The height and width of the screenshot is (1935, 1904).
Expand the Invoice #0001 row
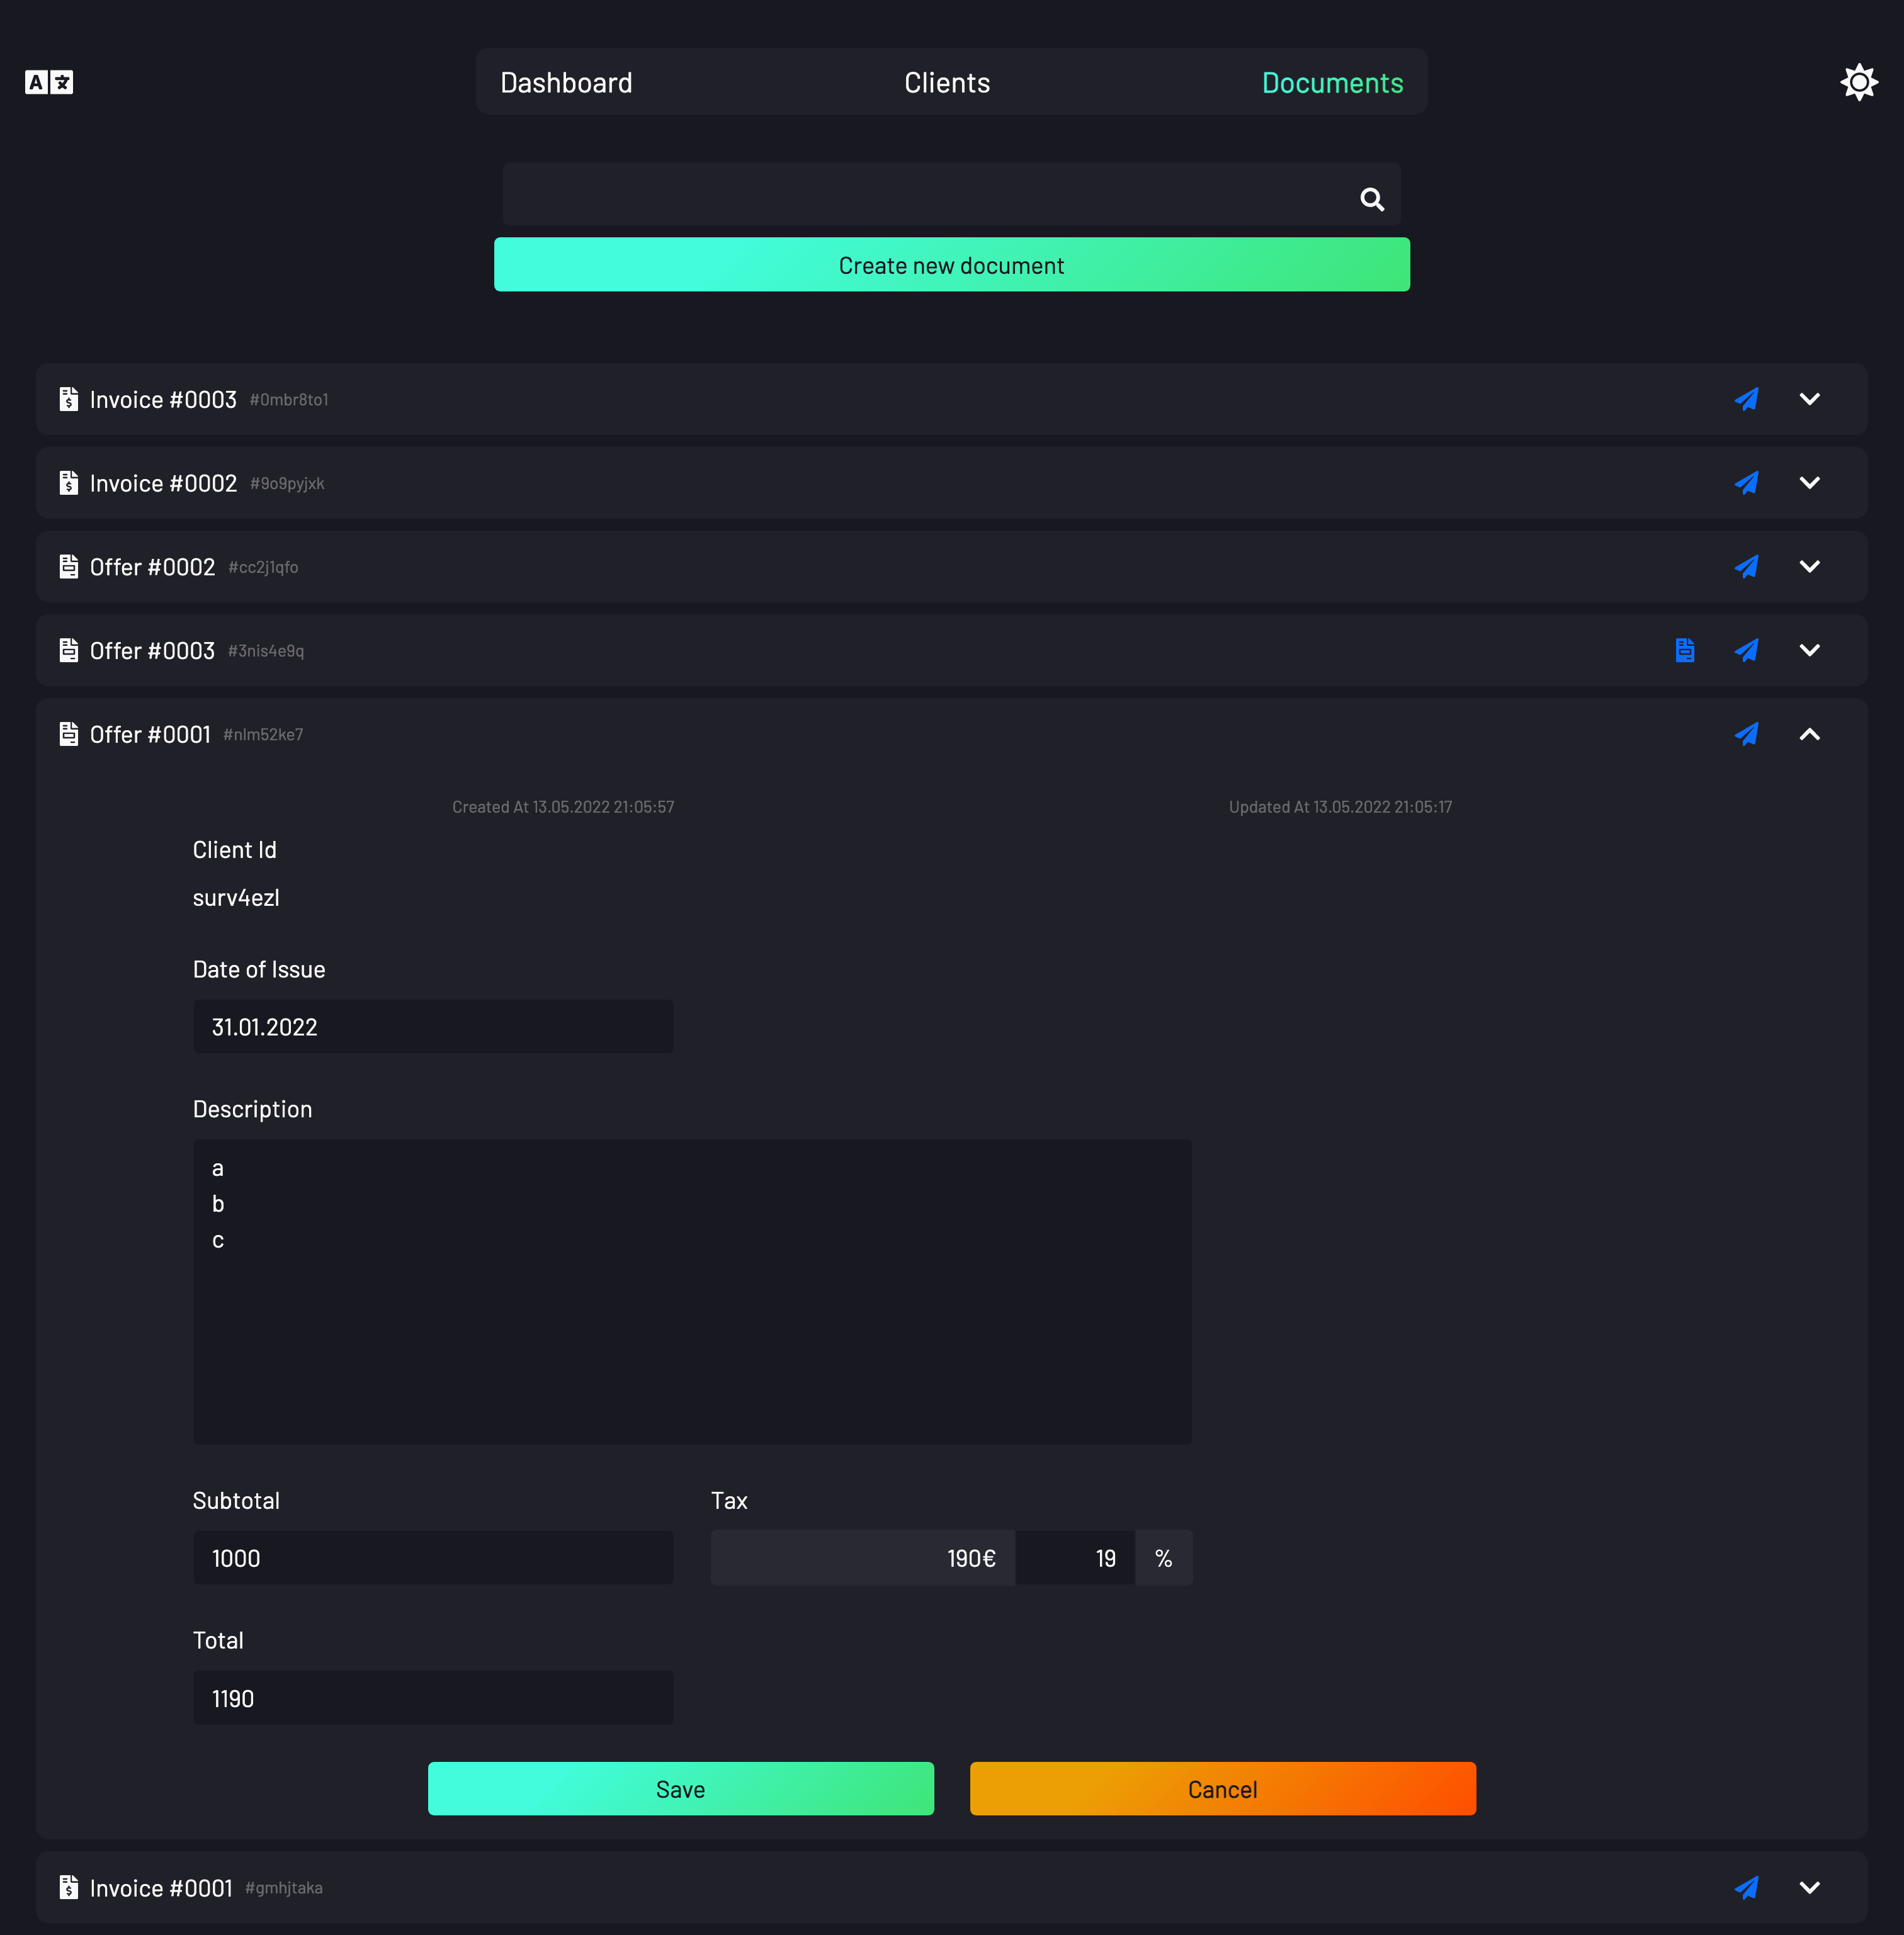coord(1809,1887)
